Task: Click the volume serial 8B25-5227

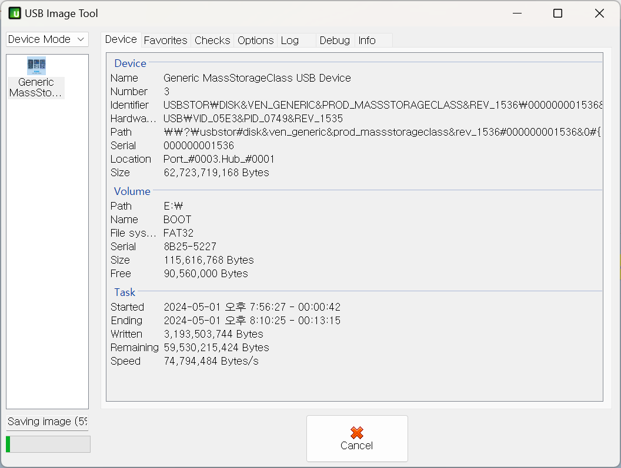Action: point(190,247)
